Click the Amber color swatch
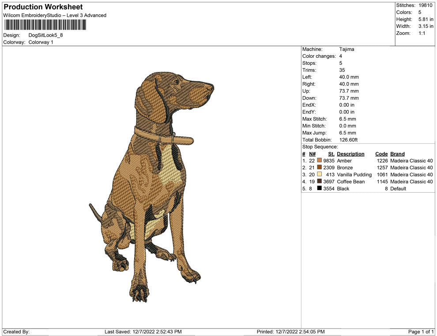The height and width of the screenshot is (336, 437). tap(320, 161)
